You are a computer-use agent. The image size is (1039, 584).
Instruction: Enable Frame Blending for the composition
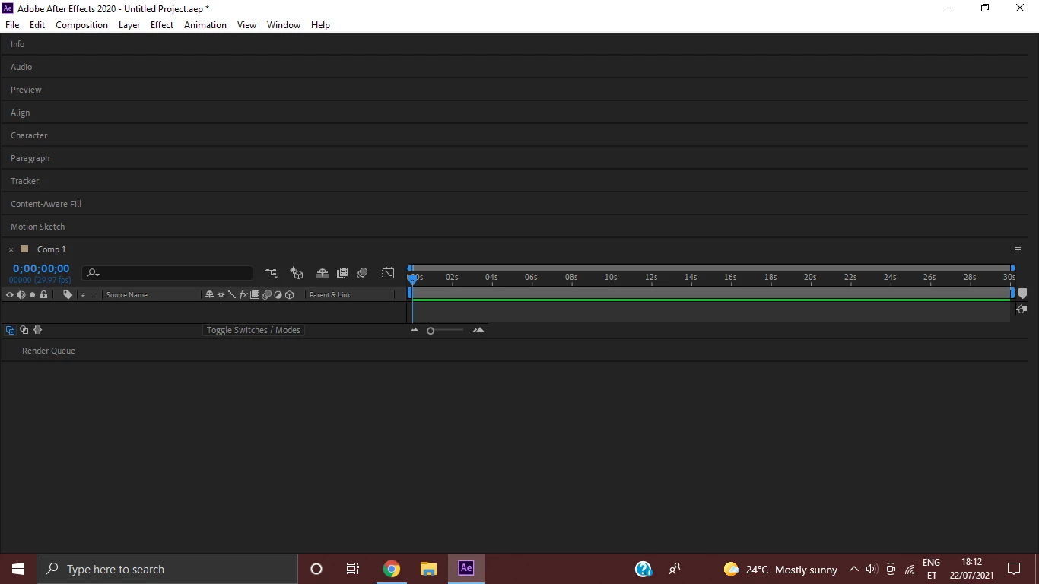tap(342, 273)
